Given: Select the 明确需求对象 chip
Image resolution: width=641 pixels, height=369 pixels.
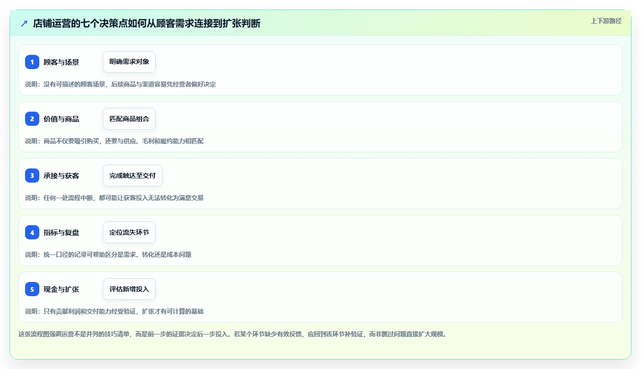Looking at the screenshot, I should (129, 62).
